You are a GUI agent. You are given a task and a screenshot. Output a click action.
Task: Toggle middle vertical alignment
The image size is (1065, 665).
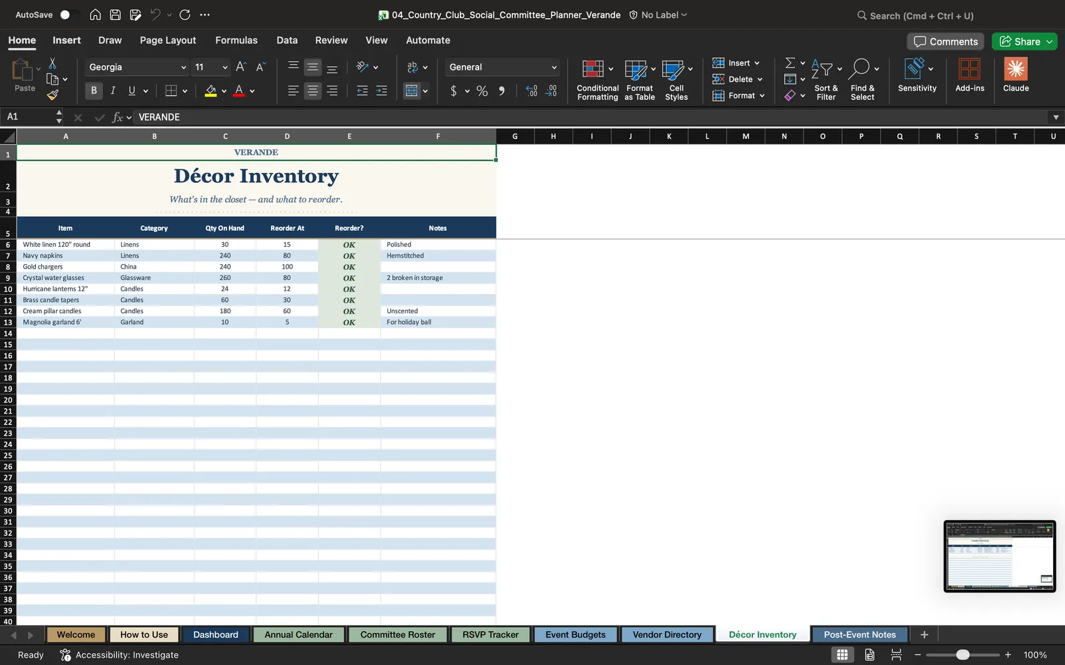pos(312,66)
